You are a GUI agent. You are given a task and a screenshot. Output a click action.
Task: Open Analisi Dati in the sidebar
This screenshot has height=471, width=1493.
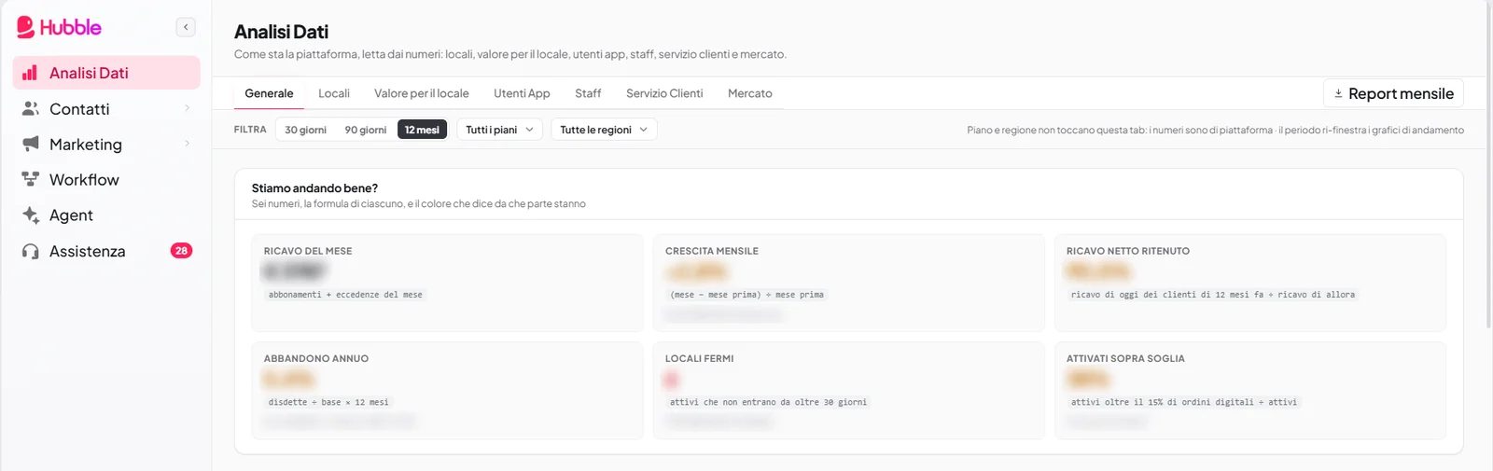106,73
